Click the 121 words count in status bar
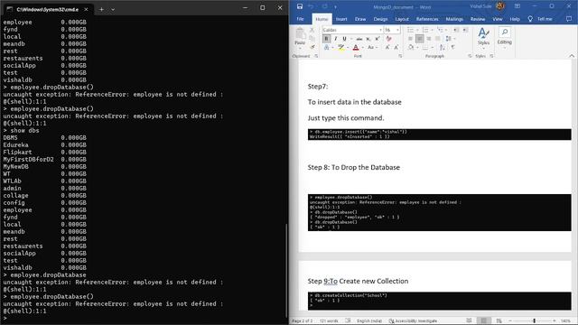Viewport: 578px width, 325px height. (x=329, y=321)
